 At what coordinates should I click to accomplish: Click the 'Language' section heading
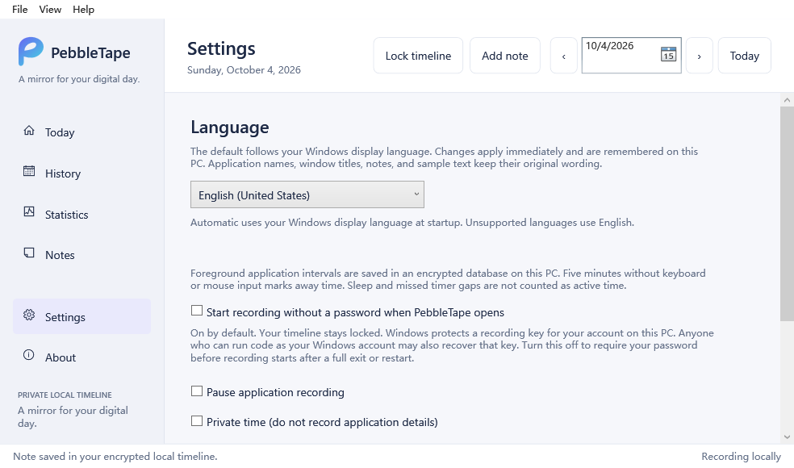click(229, 127)
